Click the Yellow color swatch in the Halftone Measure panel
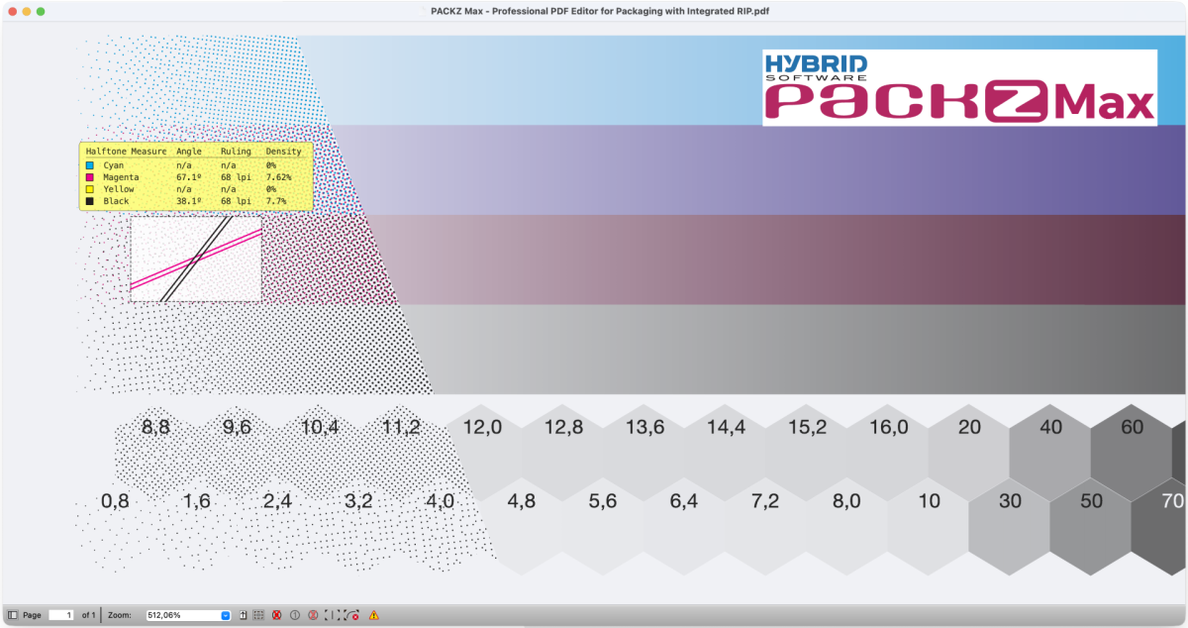This screenshot has height=628, width=1188. (90, 189)
